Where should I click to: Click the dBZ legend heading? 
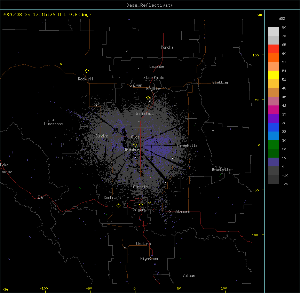[x=282, y=18]
